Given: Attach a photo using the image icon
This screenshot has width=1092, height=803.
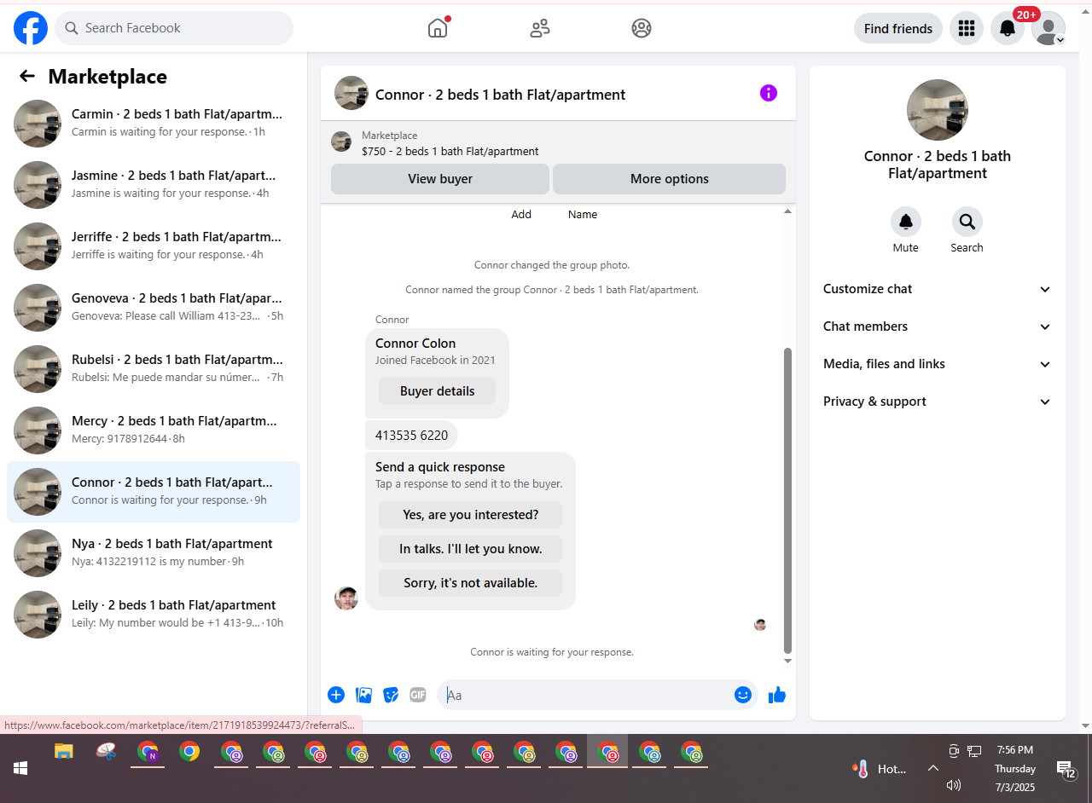Looking at the screenshot, I should click(x=363, y=695).
